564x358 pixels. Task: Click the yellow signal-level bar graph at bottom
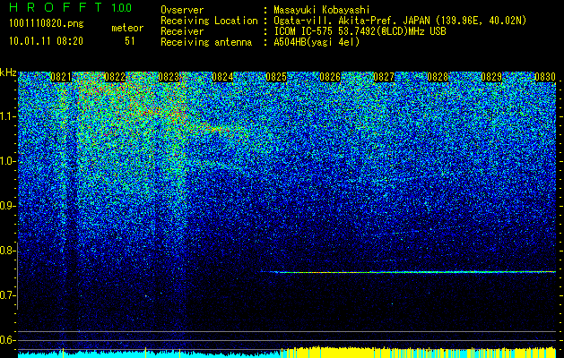tap(419, 353)
